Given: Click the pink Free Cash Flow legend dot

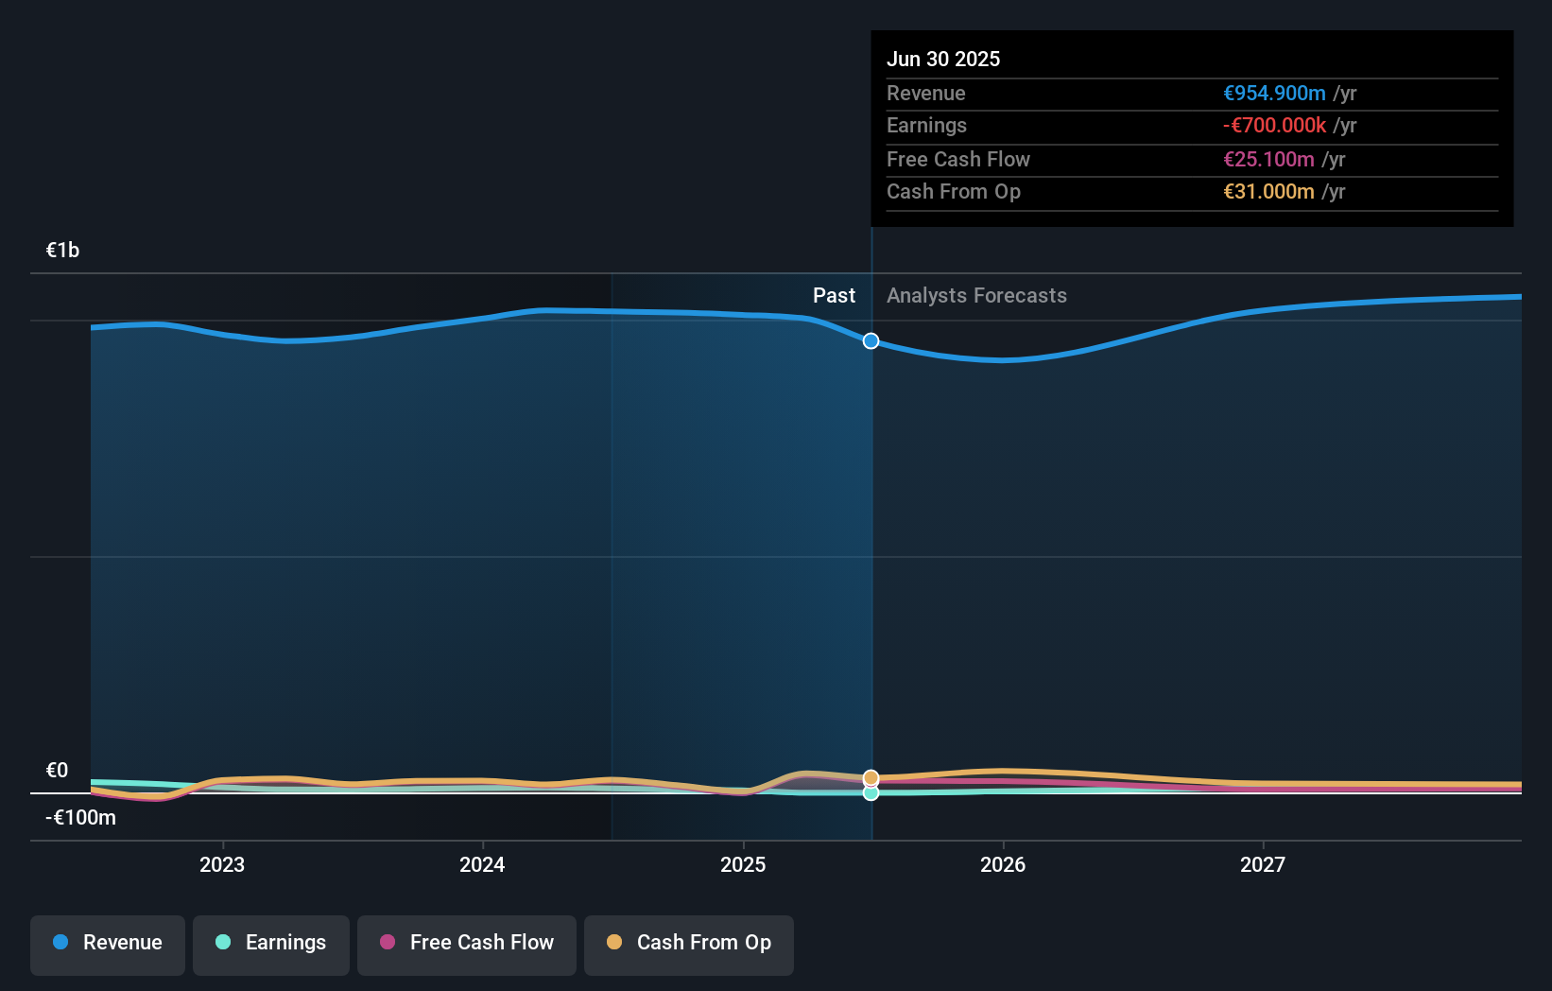Looking at the screenshot, I should [388, 943].
